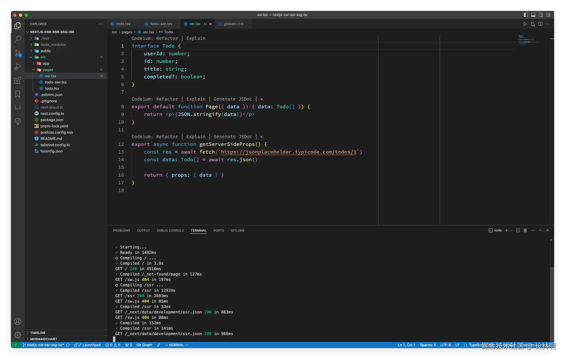
Task: Toggle the bottom panel layout button
Action: 533,15
